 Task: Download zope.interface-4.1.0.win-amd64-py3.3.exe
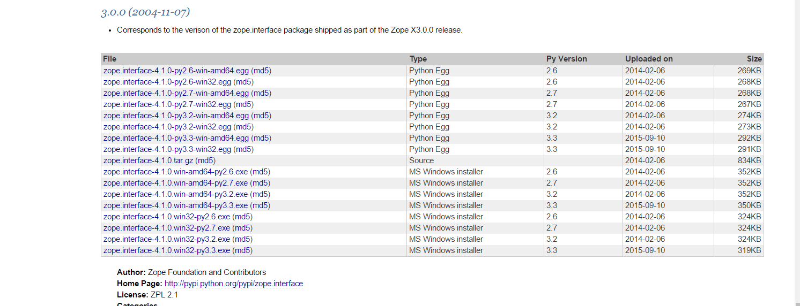pos(175,205)
